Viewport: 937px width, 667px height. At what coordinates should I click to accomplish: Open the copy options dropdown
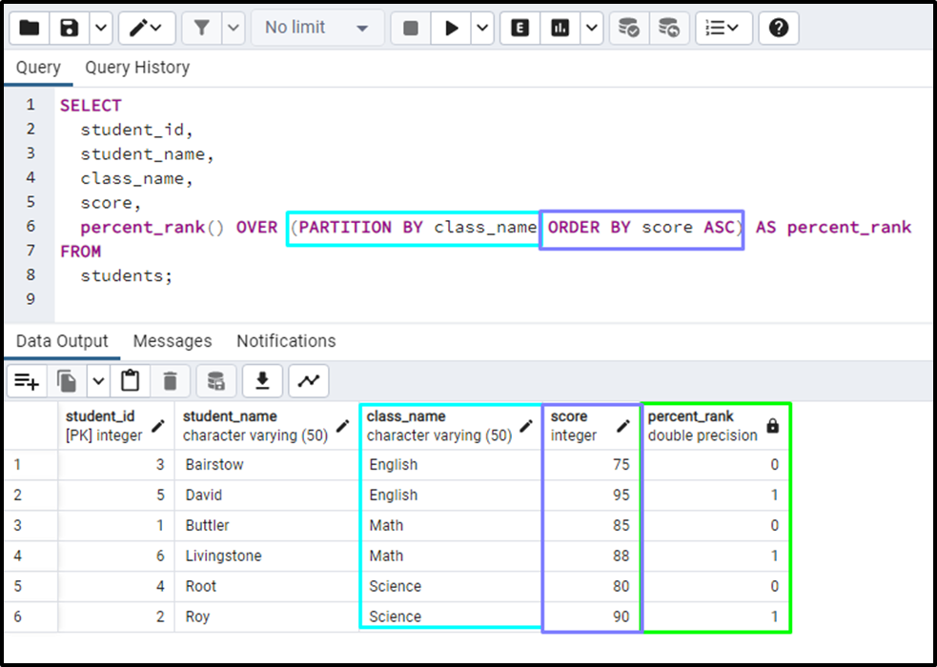(x=99, y=380)
